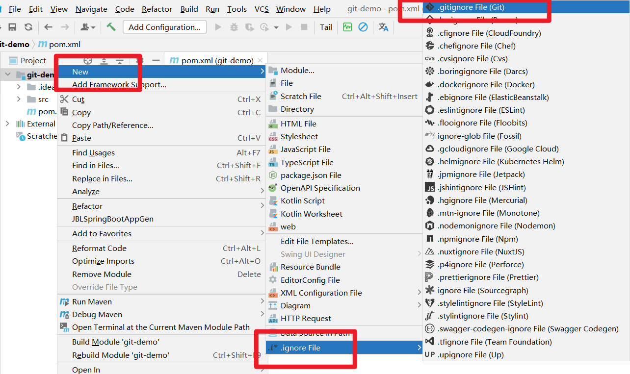630x374 pixels.
Task: Select .npmignore File (Npm)
Action: (525, 239)
